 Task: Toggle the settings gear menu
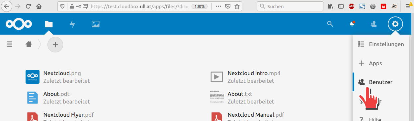click(395, 24)
